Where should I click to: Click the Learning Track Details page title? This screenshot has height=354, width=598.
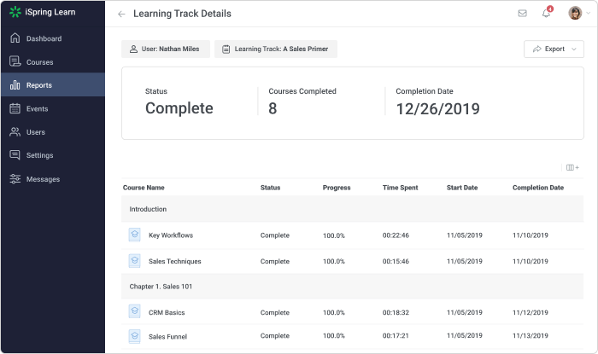point(182,14)
